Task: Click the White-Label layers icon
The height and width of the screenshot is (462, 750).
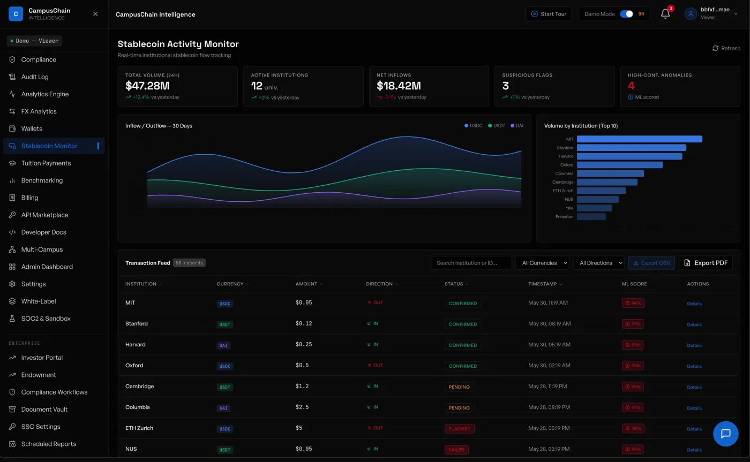Action: tap(12, 301)
